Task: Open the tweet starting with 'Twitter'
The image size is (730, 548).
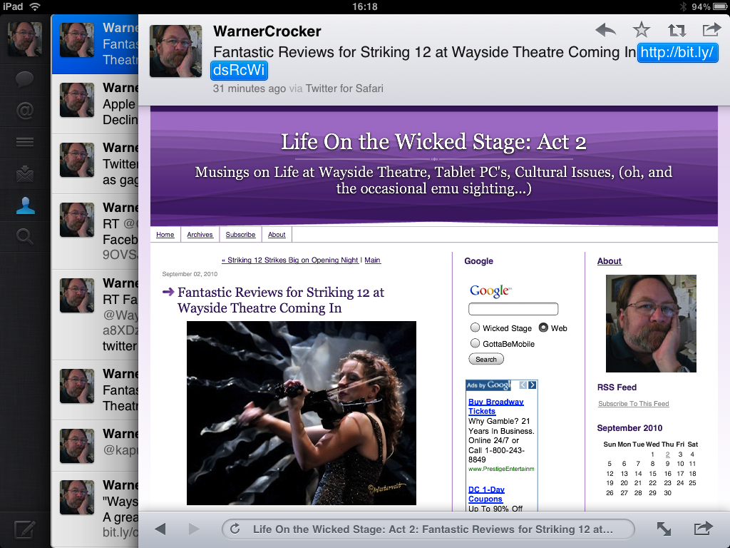Action: click(95, 163)
